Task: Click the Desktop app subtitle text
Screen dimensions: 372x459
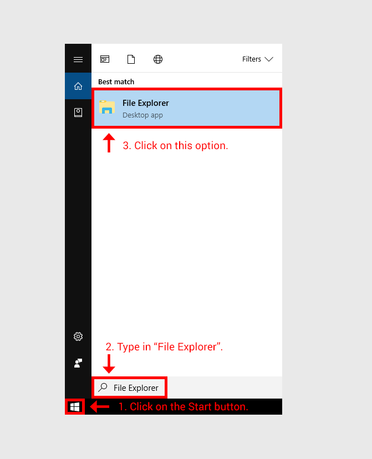Action: tap(142, 115)
